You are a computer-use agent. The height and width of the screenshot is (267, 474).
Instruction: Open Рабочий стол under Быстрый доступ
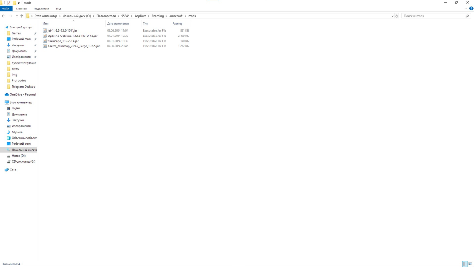click(x=21, y=39)
